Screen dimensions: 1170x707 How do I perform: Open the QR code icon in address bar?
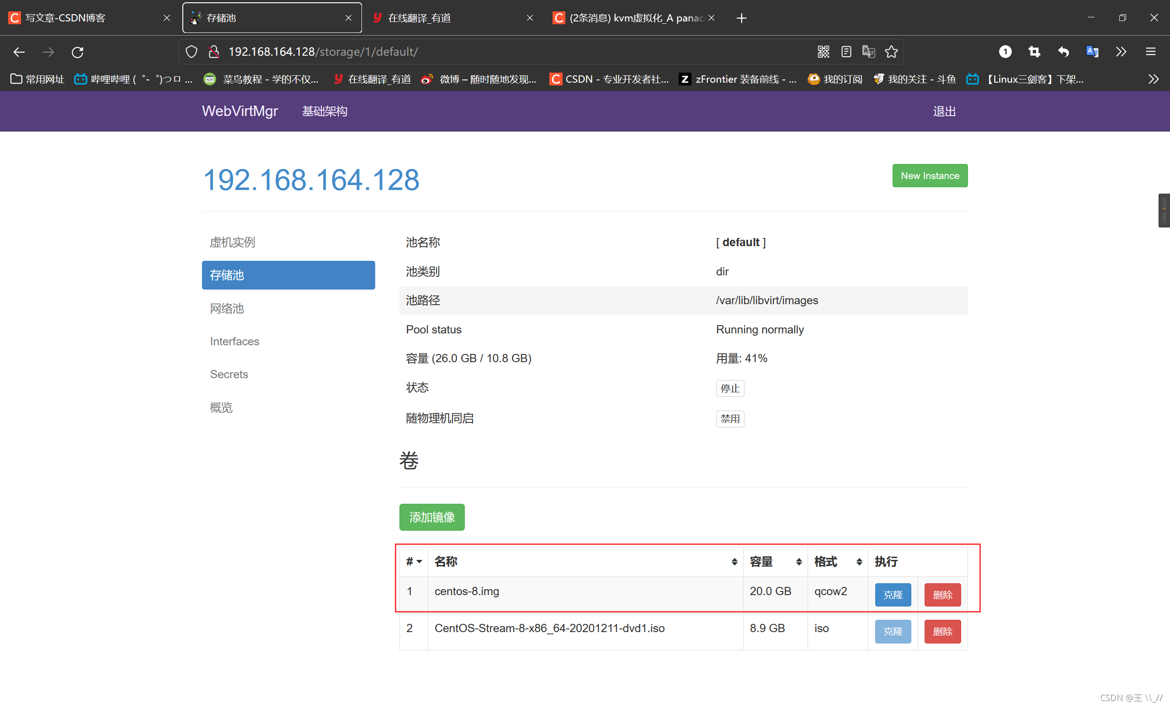[823, 52]
